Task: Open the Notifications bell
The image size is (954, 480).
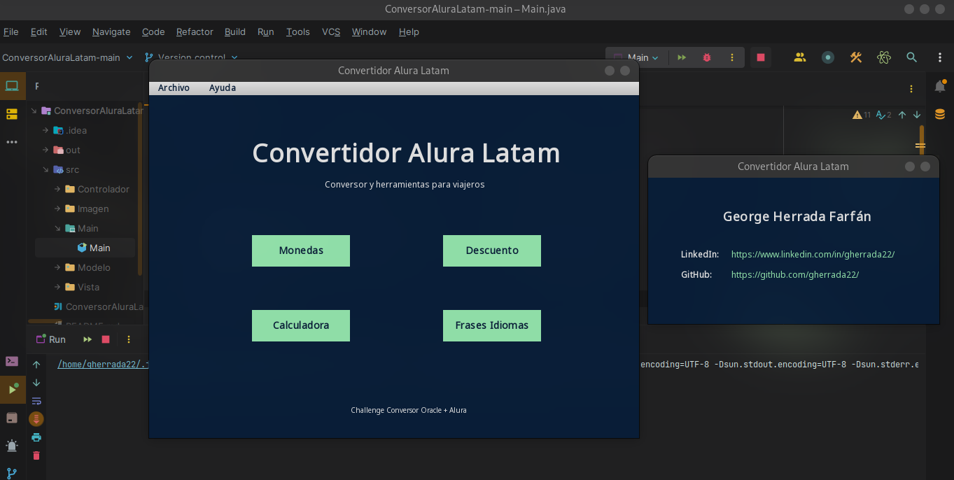Action: (940, 86)
